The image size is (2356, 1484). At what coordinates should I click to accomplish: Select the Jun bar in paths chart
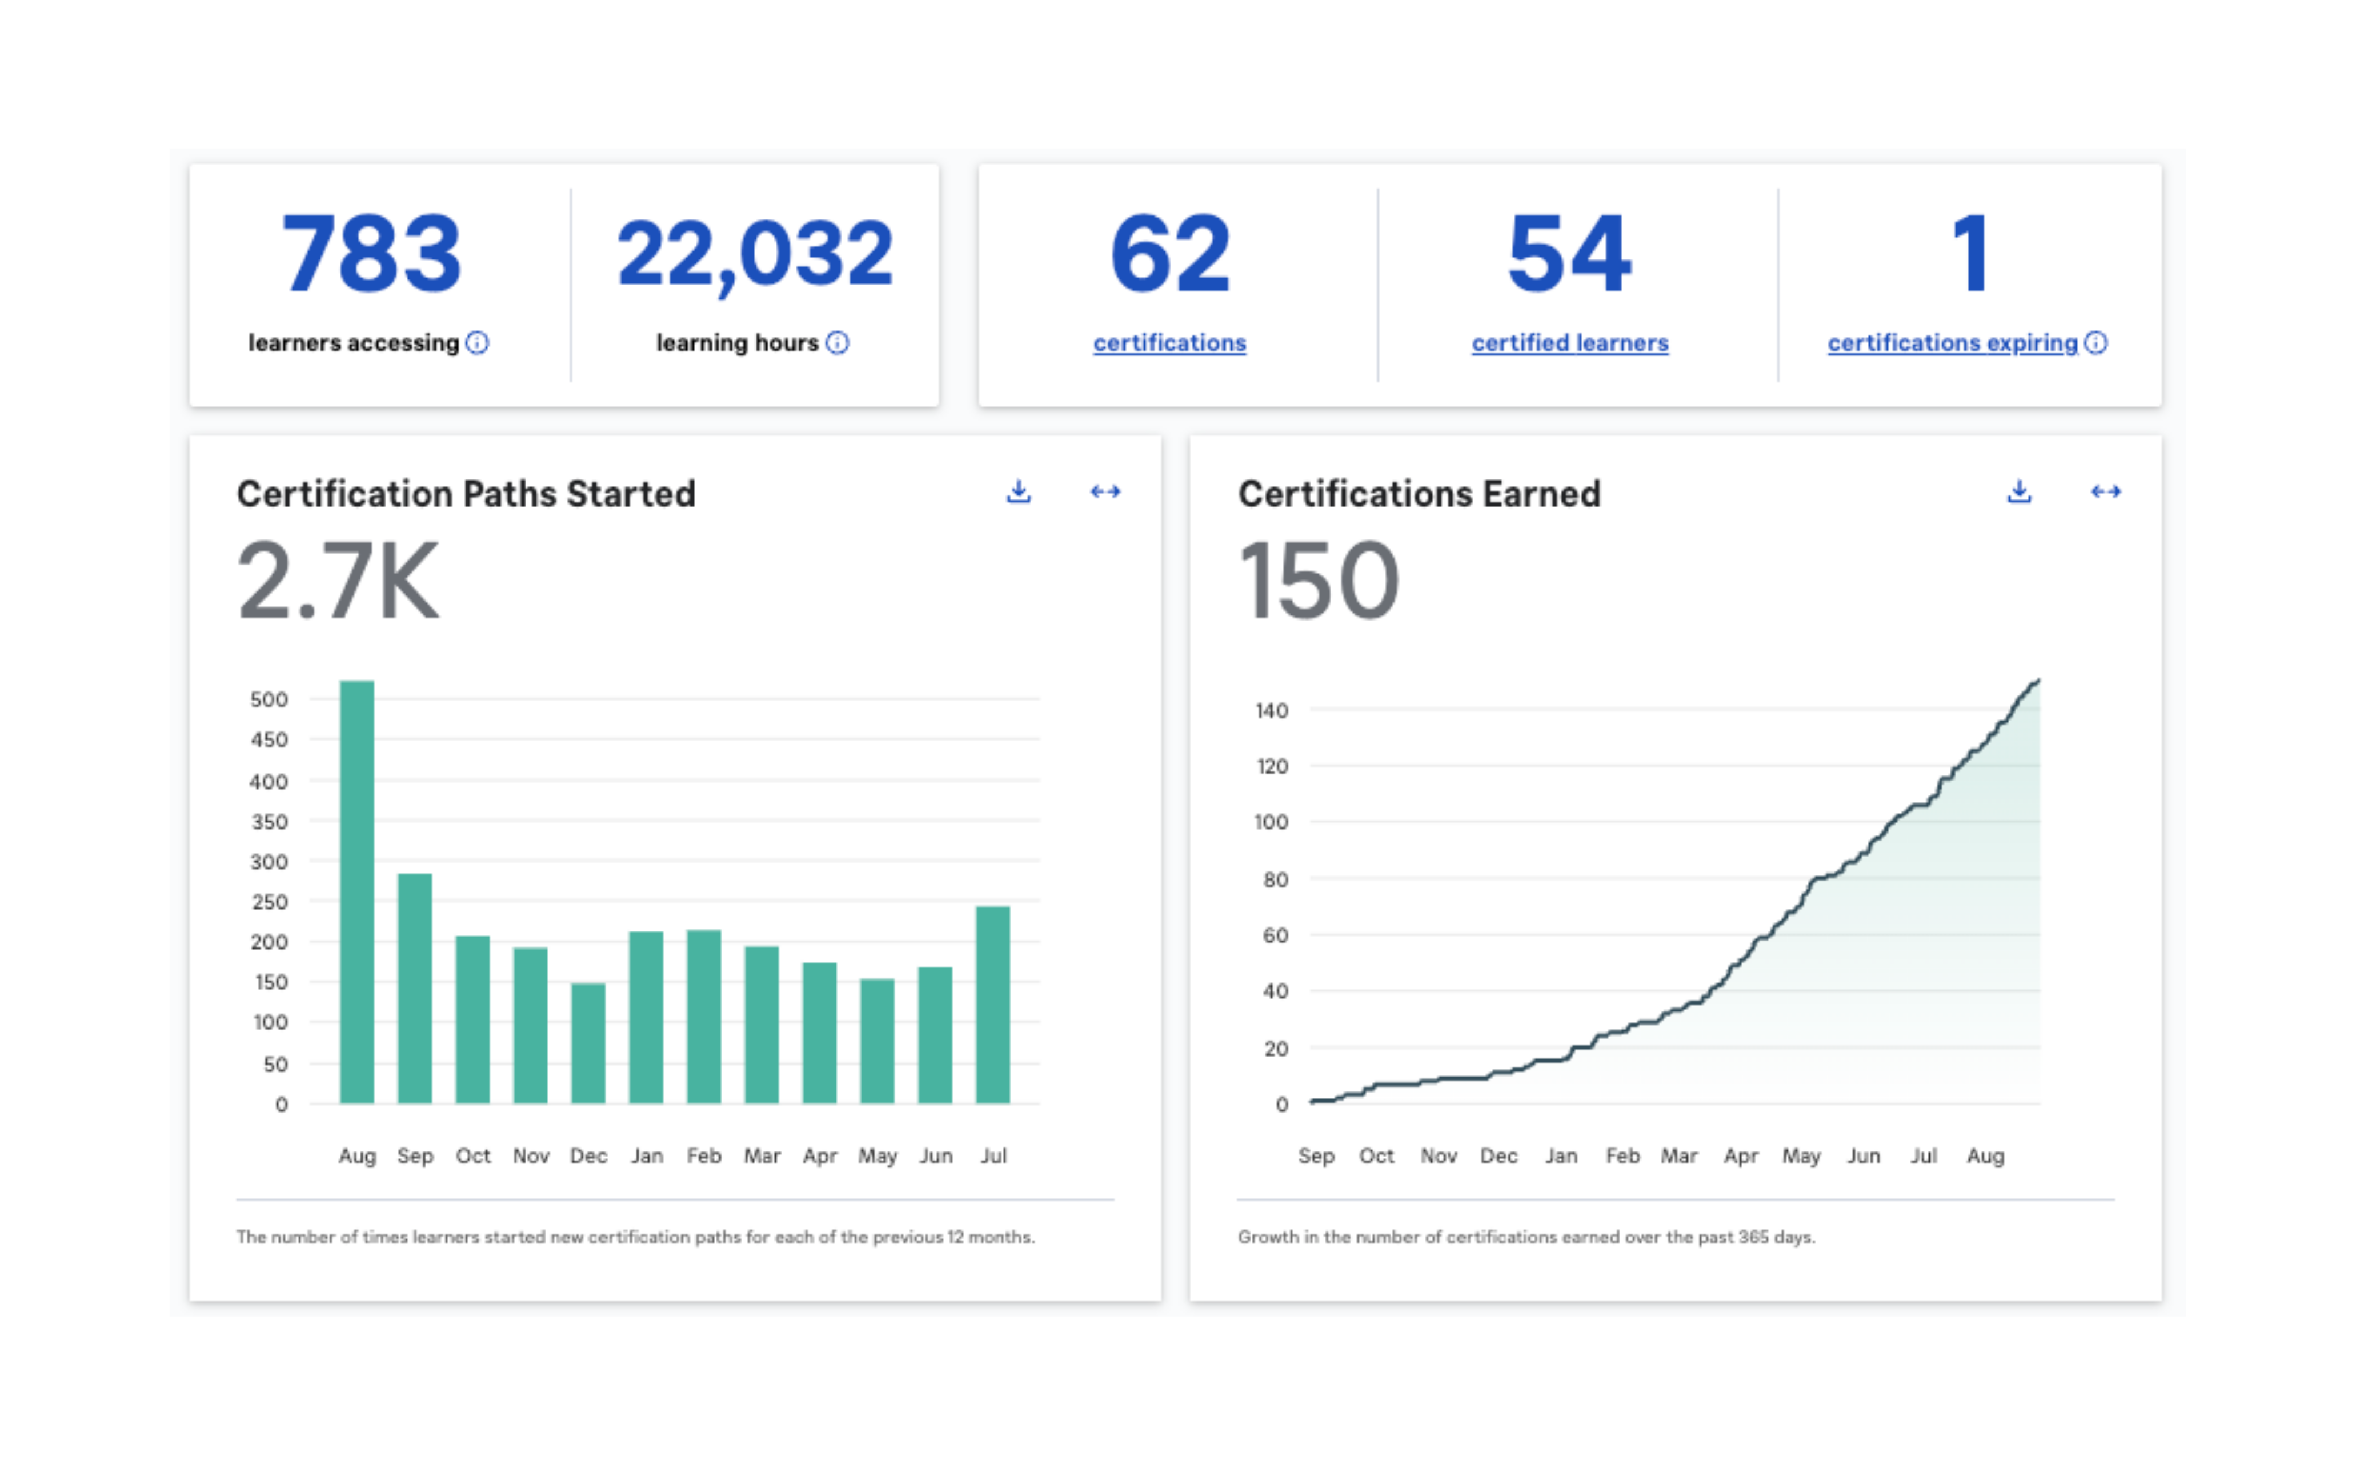pos(935,1035)
